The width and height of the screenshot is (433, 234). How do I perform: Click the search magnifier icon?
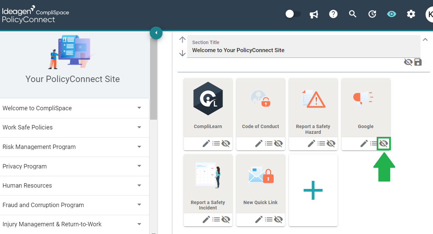pyautogui.click(x=353, y=14)
